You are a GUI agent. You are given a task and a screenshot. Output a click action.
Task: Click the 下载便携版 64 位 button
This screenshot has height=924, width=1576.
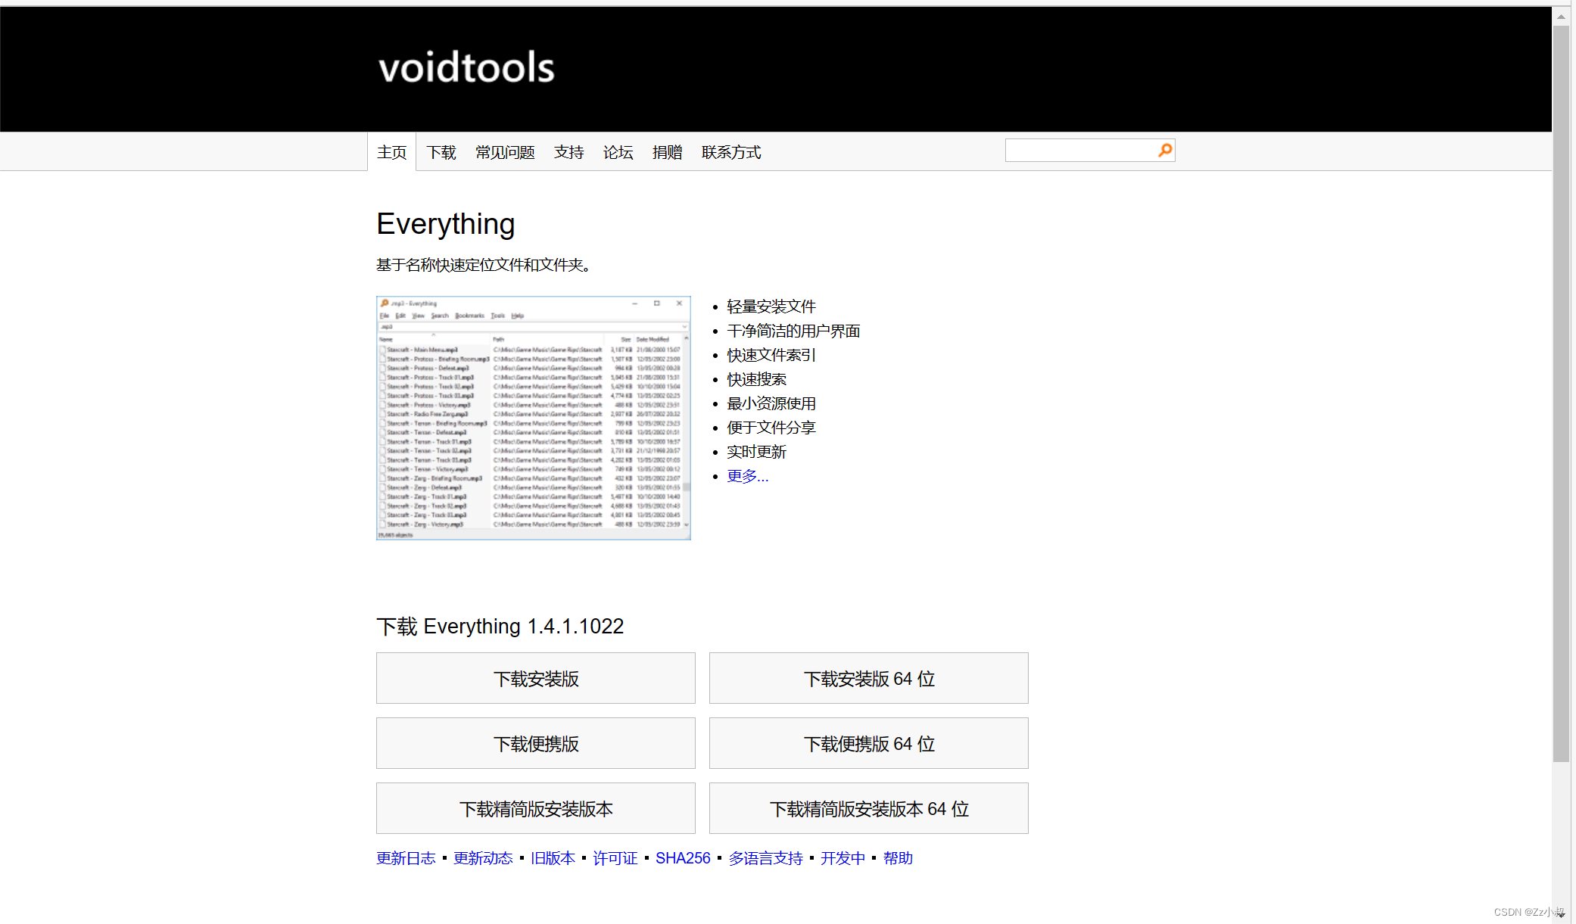coord(869,743)
